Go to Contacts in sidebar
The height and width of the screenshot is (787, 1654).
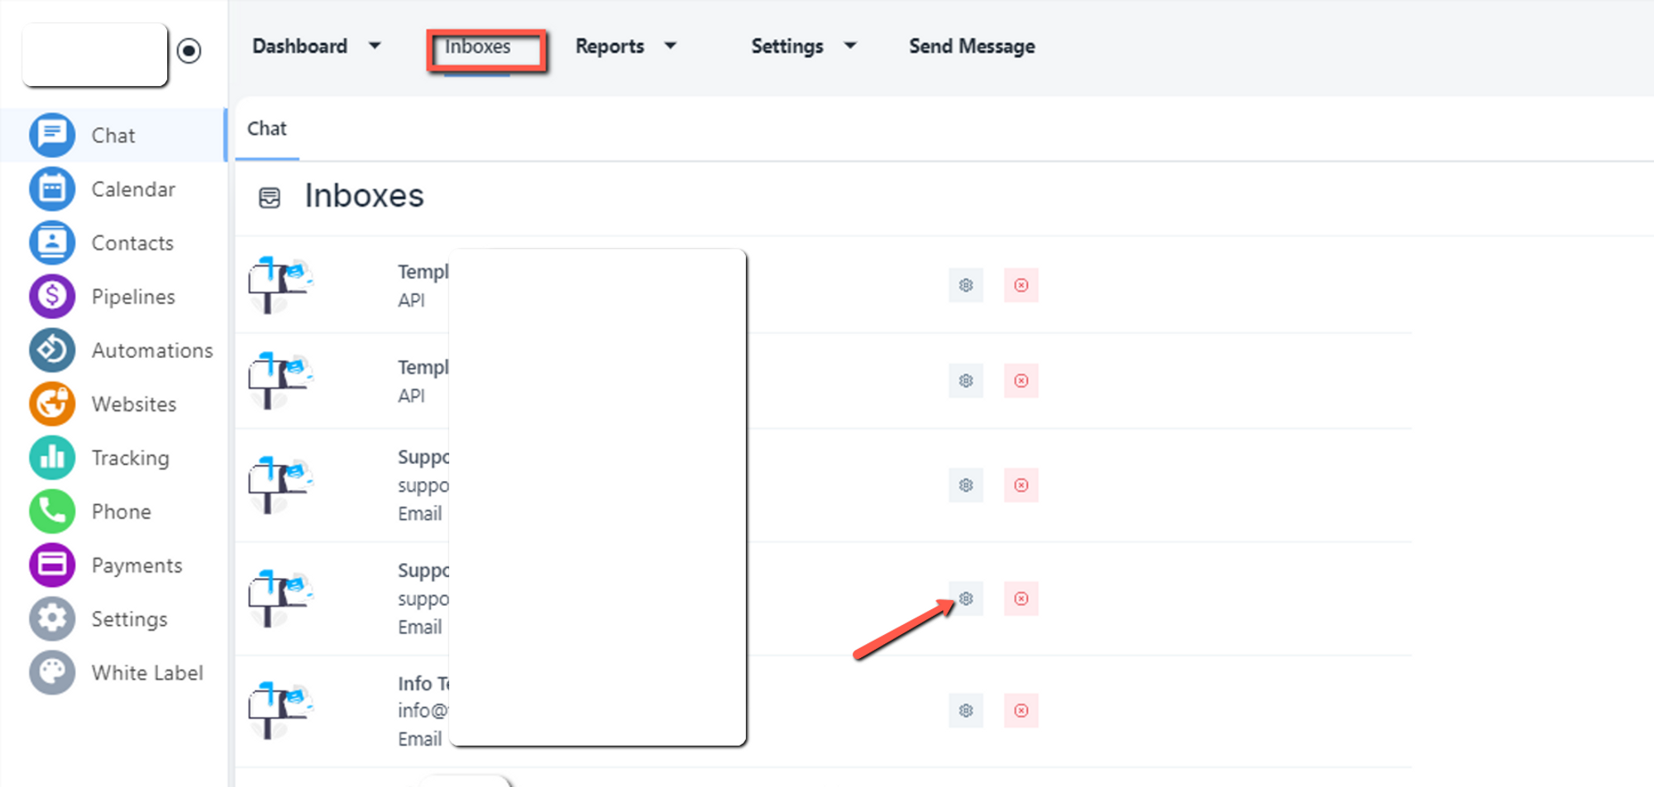point(52,242)
